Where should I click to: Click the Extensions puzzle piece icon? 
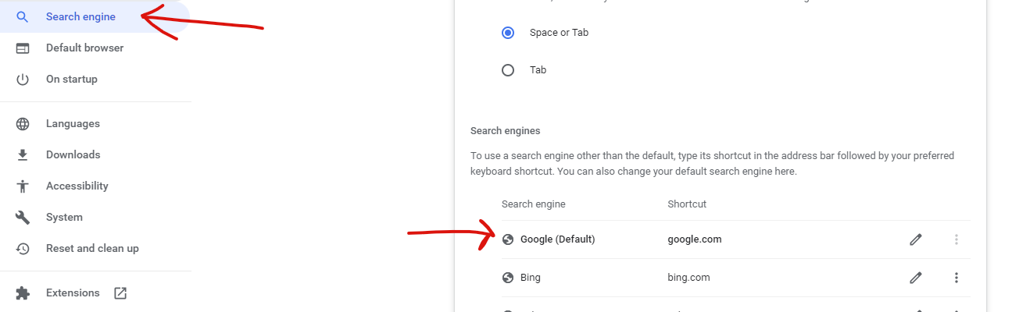tap(23, 293)
